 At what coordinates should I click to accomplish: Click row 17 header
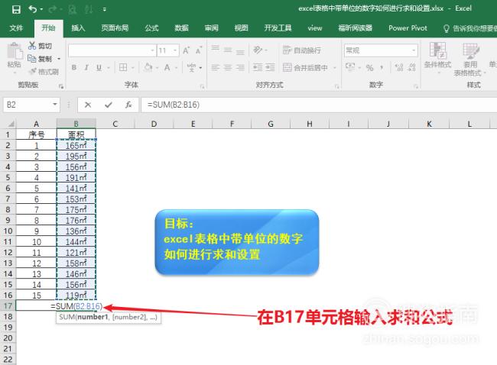[x=8, y=305]
